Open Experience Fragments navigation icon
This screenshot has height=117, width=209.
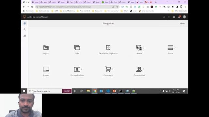tap(108, 48)
